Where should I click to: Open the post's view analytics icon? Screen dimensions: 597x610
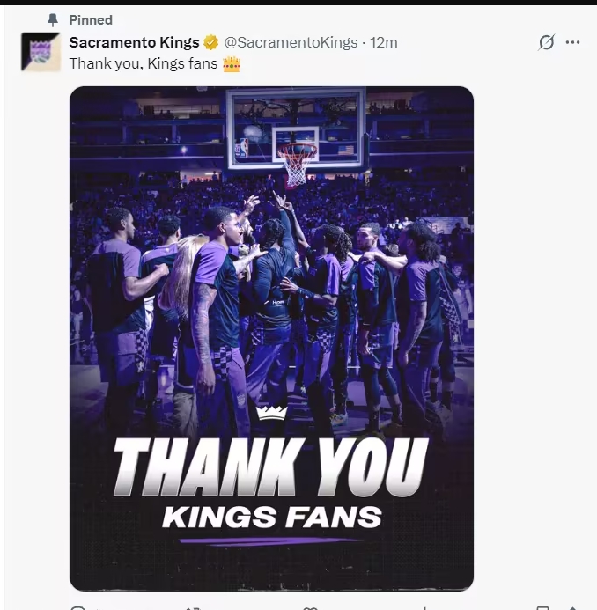(x=426, y=607)
